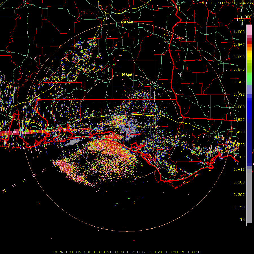Click the "[CC]" legend unit label
This screenshot has width=254, height=254.
(241, 19)
